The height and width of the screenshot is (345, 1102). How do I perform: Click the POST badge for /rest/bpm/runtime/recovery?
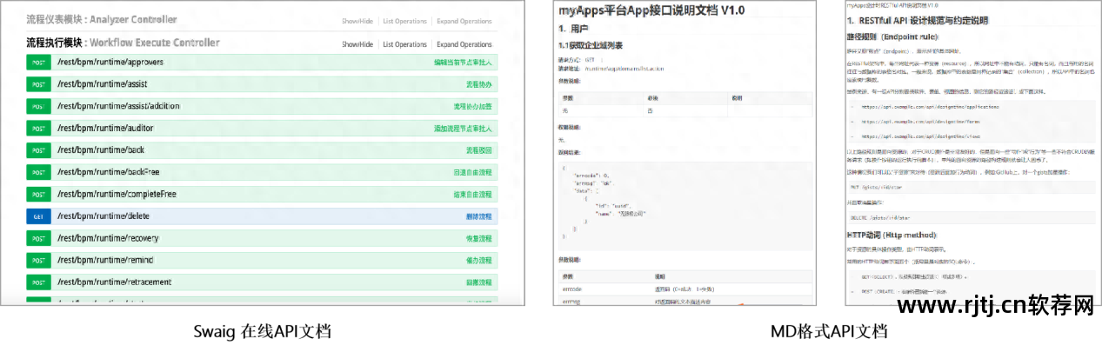click(x=38, y=238)
